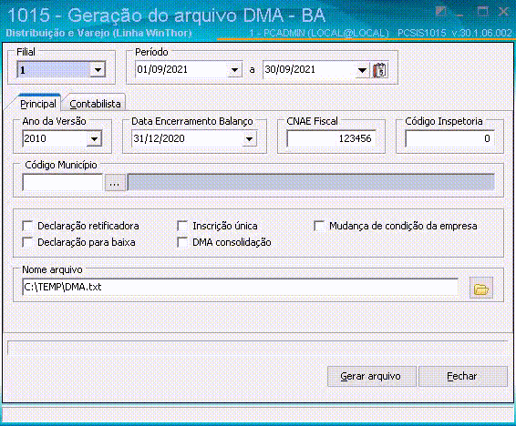Image resolution: width=516 pixels, height=426 pixels.
Task: Click the CNAE Fiscal input field
Action: [x=331, y=138]
